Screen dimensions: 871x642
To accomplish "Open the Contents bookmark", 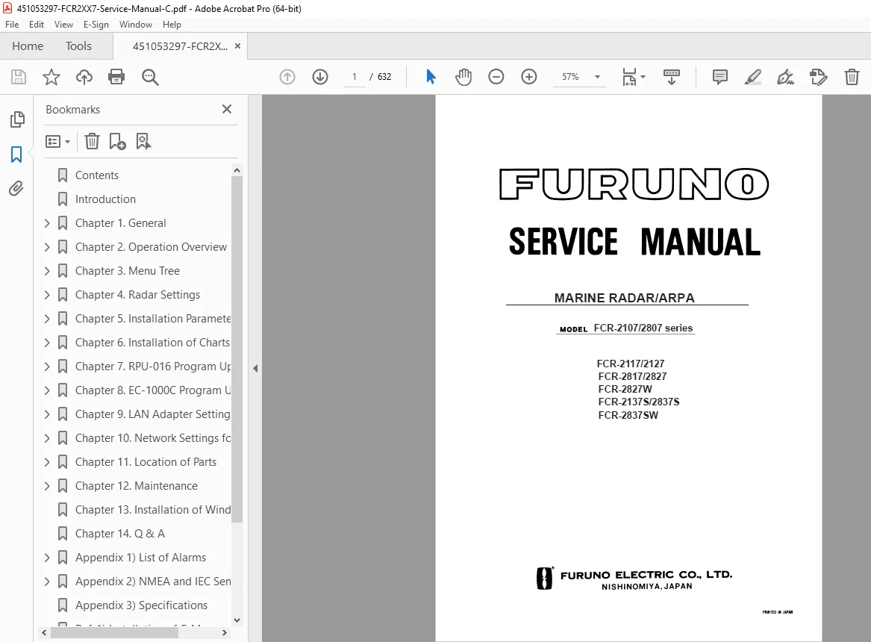I will (97, 175).
